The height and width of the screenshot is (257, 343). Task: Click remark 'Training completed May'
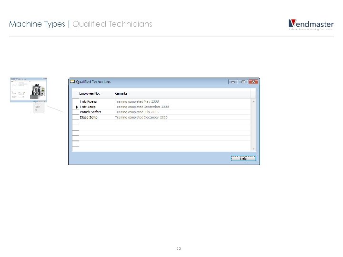click(137, 102)
